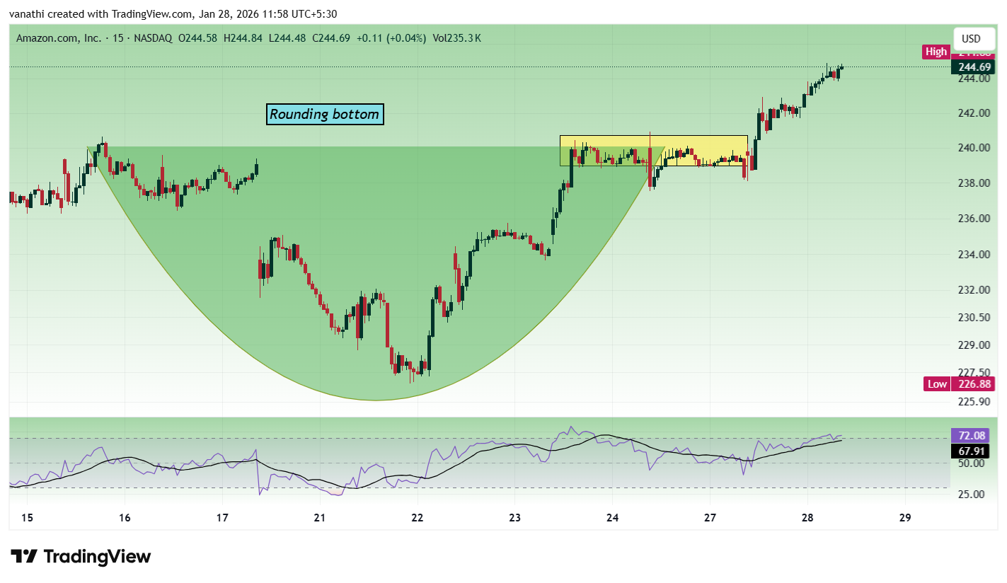The width and height of the screenshot is (1007, 583).
Task: Click the open value "O244.58" in legend
Action: 198,38
